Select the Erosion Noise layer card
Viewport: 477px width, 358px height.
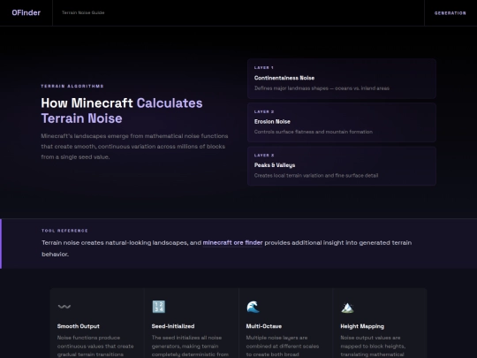click(x=342, y=122)
